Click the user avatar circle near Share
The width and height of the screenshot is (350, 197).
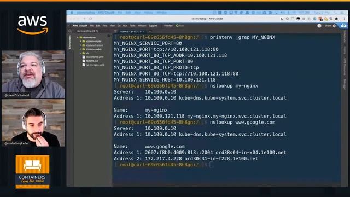tap(319, 26)
